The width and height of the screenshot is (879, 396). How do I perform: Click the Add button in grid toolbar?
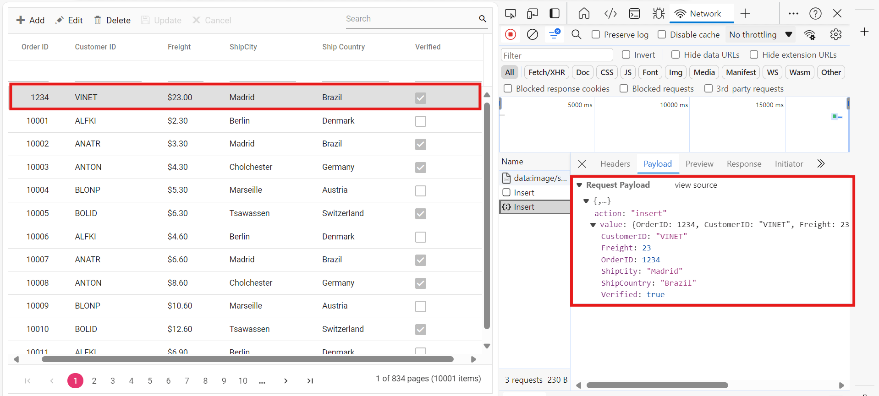[30, 20]
